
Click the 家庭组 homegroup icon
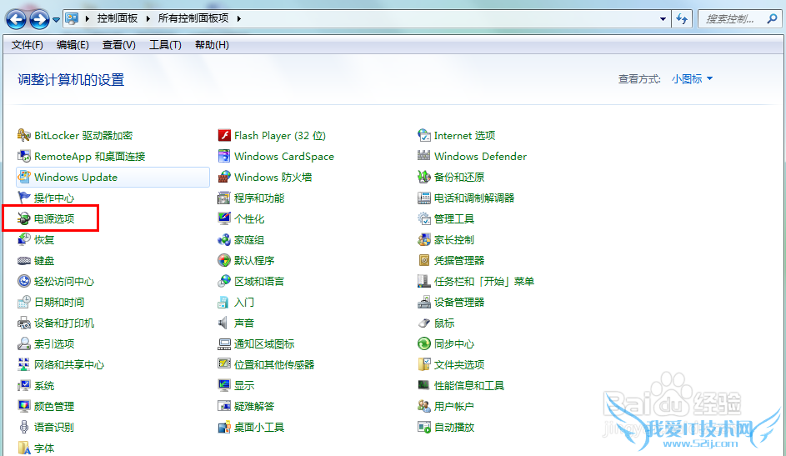click(x=224, y=239)
